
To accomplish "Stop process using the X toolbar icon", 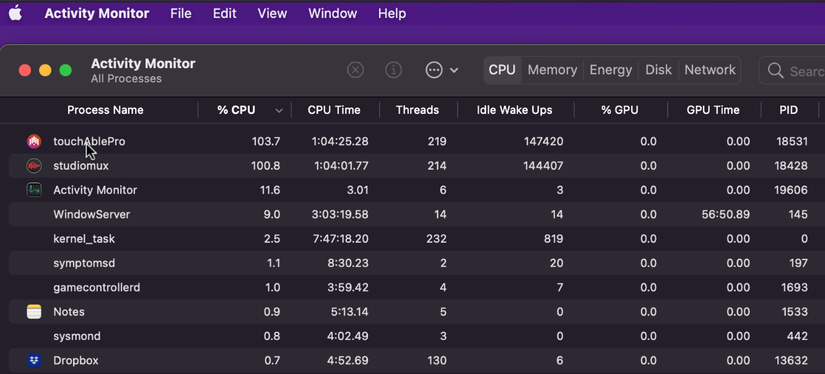I will coord(355,70).
